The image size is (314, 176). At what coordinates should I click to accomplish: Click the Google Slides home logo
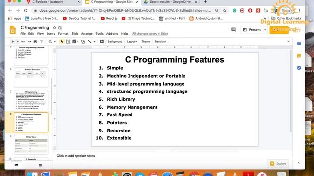13,30
